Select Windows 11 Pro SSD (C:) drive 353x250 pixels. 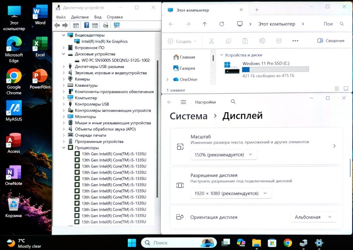(266, 69)
